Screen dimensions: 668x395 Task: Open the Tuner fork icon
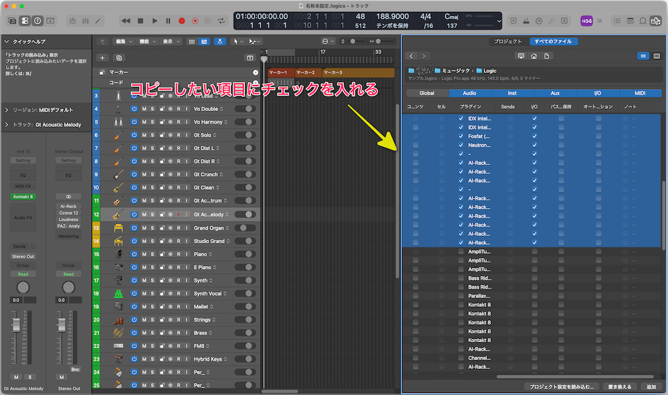click(552, 21)
